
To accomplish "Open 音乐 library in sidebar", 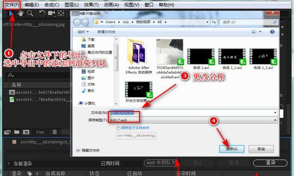I will click(88, 91).
